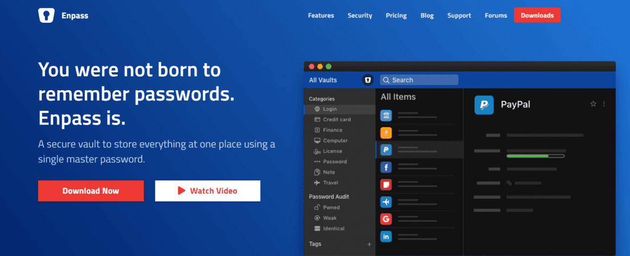Add a new tag with plus button

369,245
